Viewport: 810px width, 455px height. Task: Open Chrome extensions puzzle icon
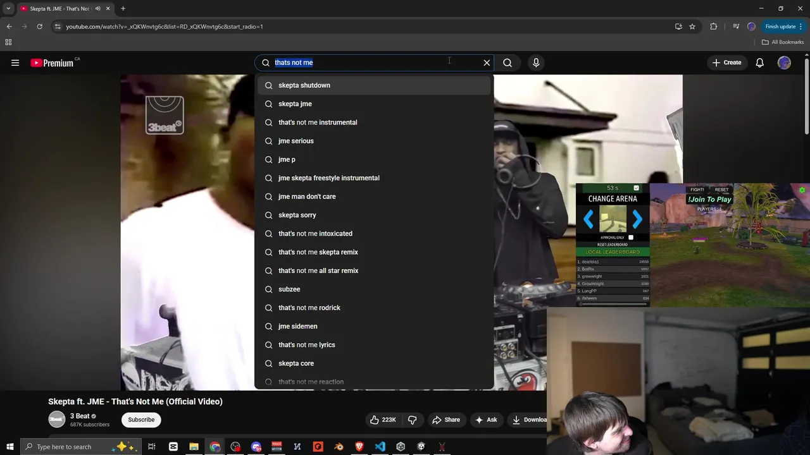click(714, 27)
